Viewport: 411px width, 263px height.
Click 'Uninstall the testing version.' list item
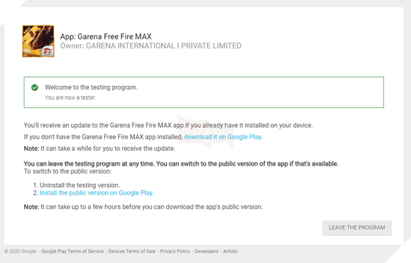tap(80, 185)
